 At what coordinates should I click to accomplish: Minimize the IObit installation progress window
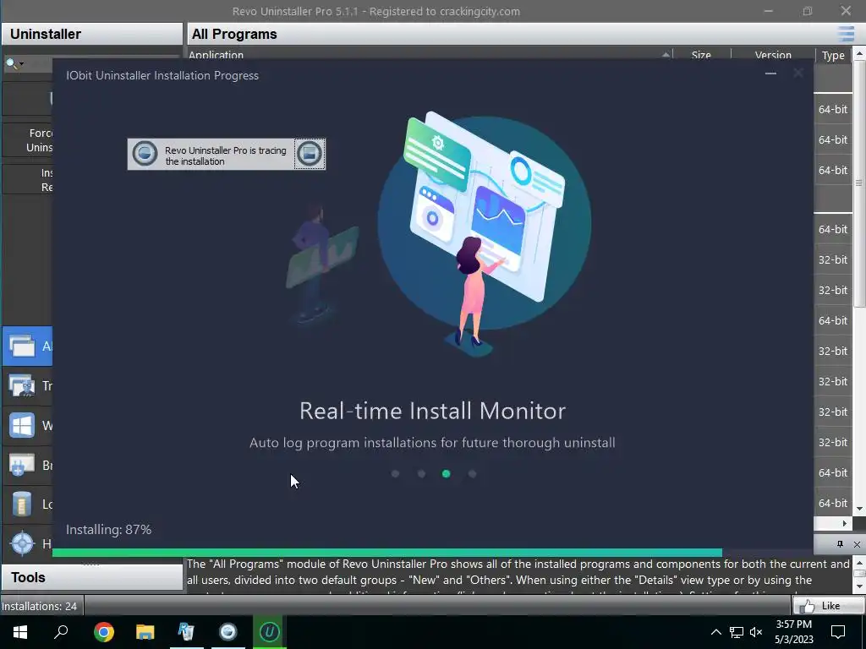click(x=770, y=74)
